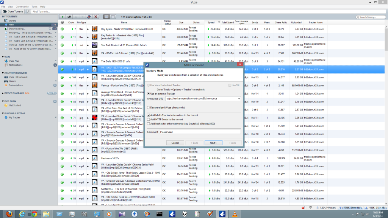Open the Tools menu

click(x=34, y=7)
